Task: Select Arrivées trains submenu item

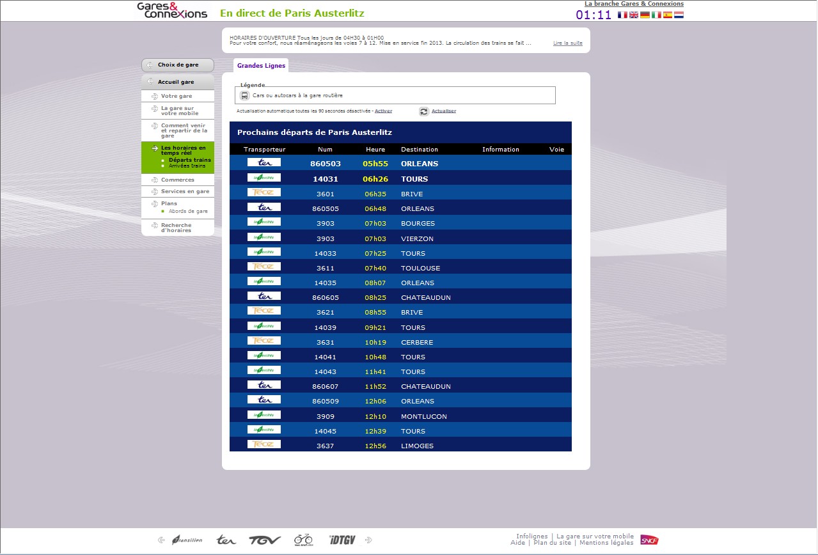Action: (x=187, y=166)
